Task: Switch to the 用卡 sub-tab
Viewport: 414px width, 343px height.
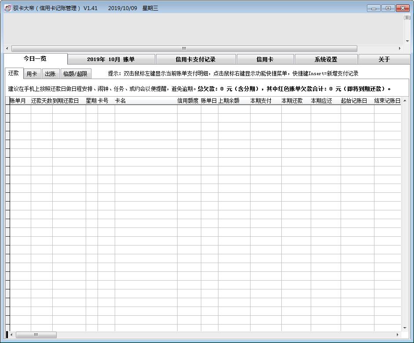Action: pos(32,74)
